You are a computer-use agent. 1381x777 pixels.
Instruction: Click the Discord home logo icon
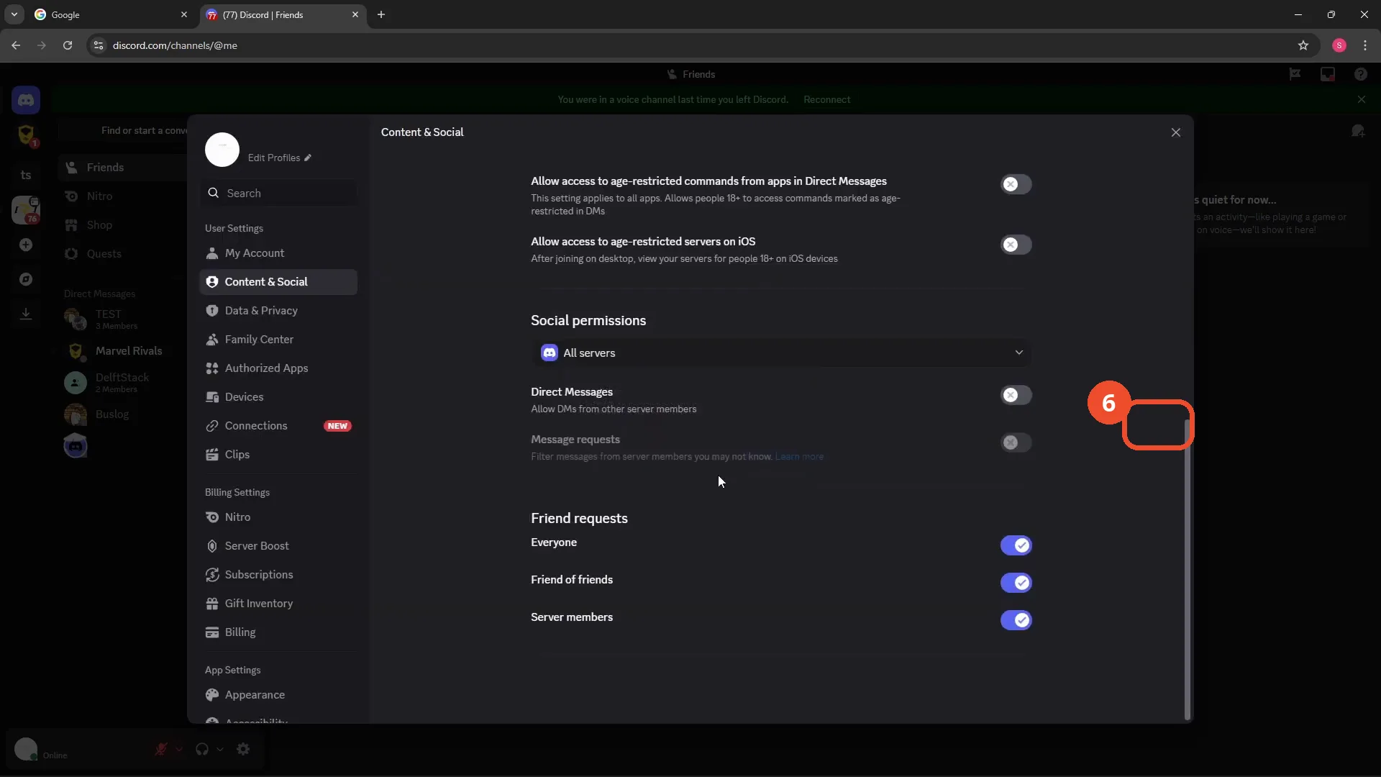pyautogui.click(x=26, y=100)
